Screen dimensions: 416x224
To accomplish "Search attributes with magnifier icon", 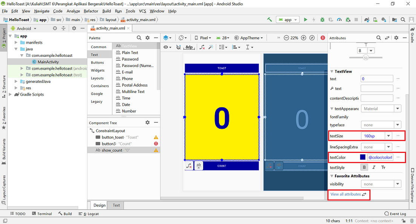I will 379,38.
